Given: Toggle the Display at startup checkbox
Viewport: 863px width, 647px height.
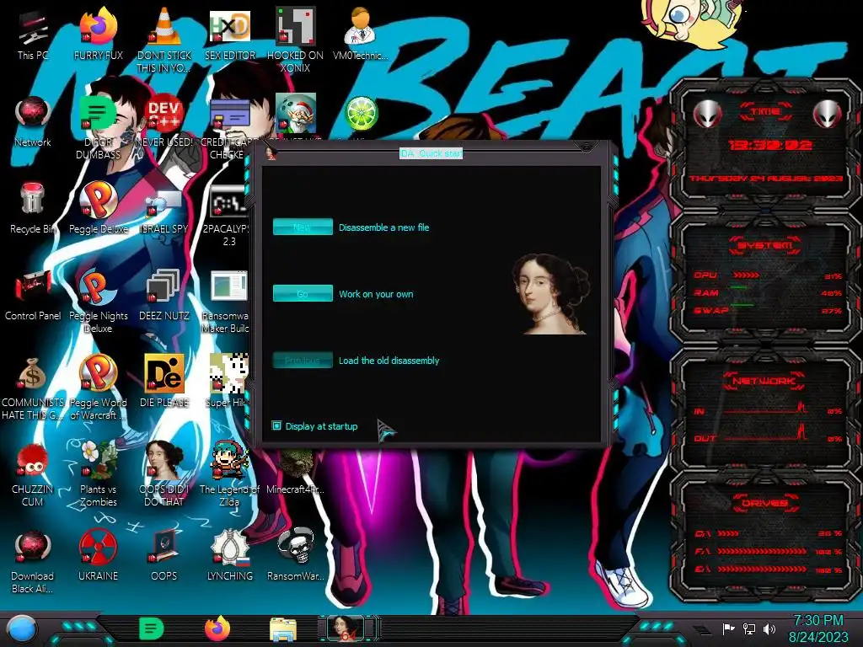Looking at the screenshot, I should 276,425.
